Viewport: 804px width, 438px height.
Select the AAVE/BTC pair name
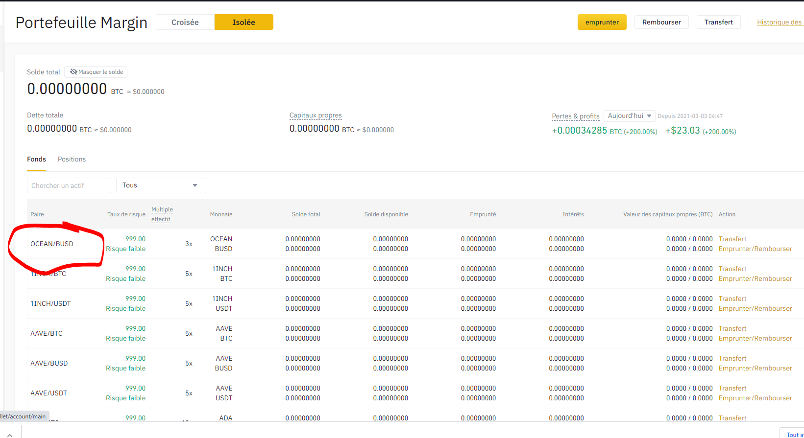click(x=47, y=333)
